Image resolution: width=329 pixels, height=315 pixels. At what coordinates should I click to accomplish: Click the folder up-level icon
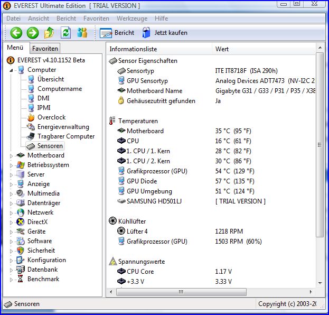49,33
